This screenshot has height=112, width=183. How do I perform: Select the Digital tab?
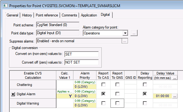pos(106,15)
